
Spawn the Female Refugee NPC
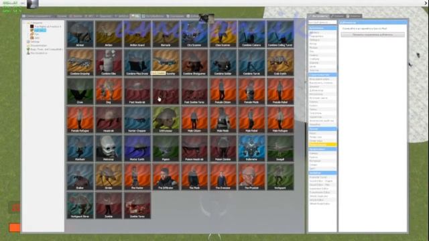pos(80,120)
